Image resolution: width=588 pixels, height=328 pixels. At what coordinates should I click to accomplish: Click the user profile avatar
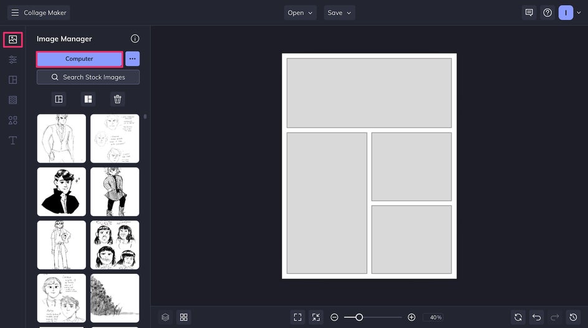pyautogui.click(x=566, y=12)
